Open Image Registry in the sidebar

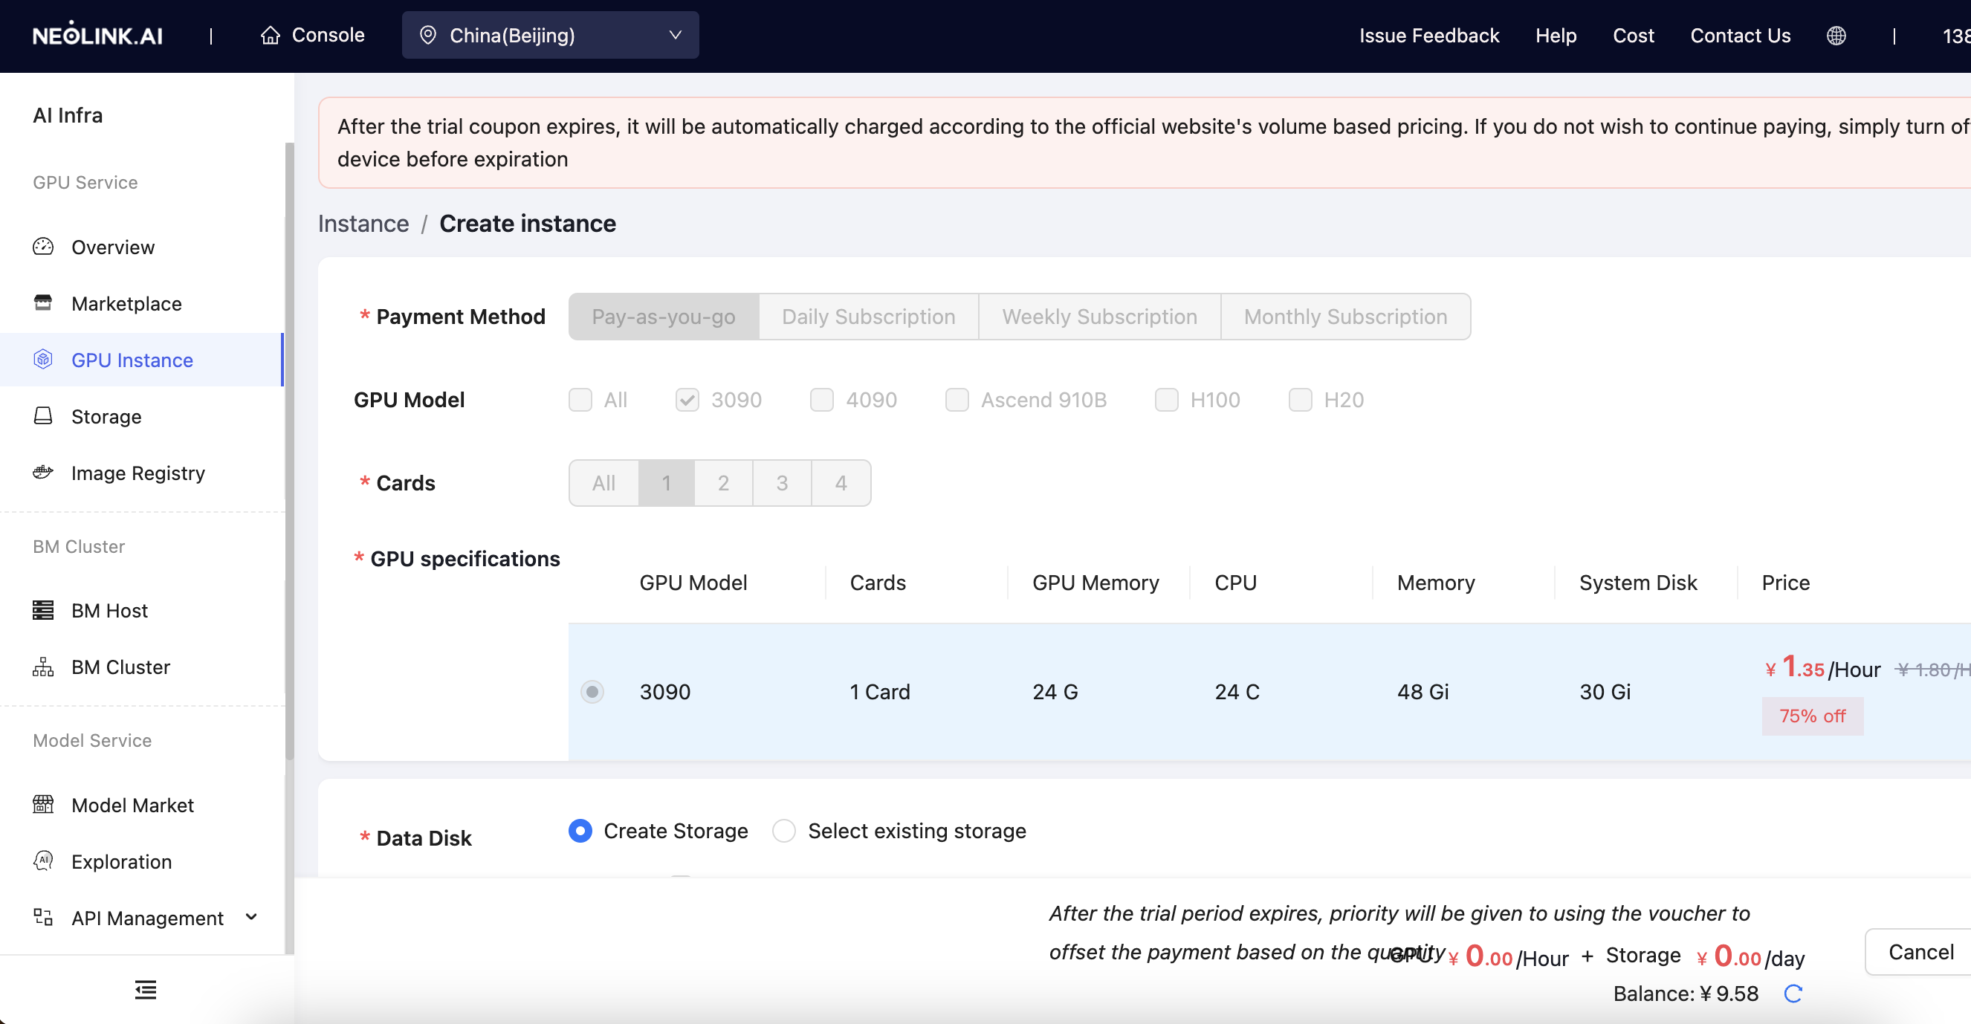point(142,473)
